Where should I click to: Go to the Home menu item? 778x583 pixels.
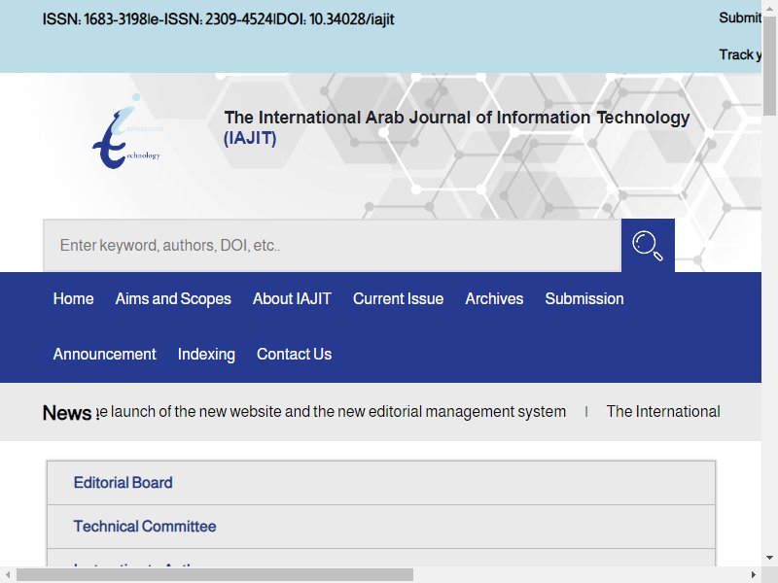pyautogui.click(x=74, y=299)
